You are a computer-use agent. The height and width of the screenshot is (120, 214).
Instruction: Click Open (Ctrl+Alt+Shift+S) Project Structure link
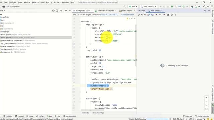pos(109,15)
